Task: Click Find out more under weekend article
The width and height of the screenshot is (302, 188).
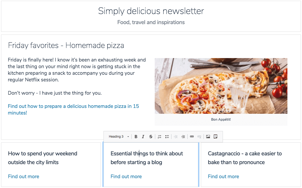Action: [24, 176]
